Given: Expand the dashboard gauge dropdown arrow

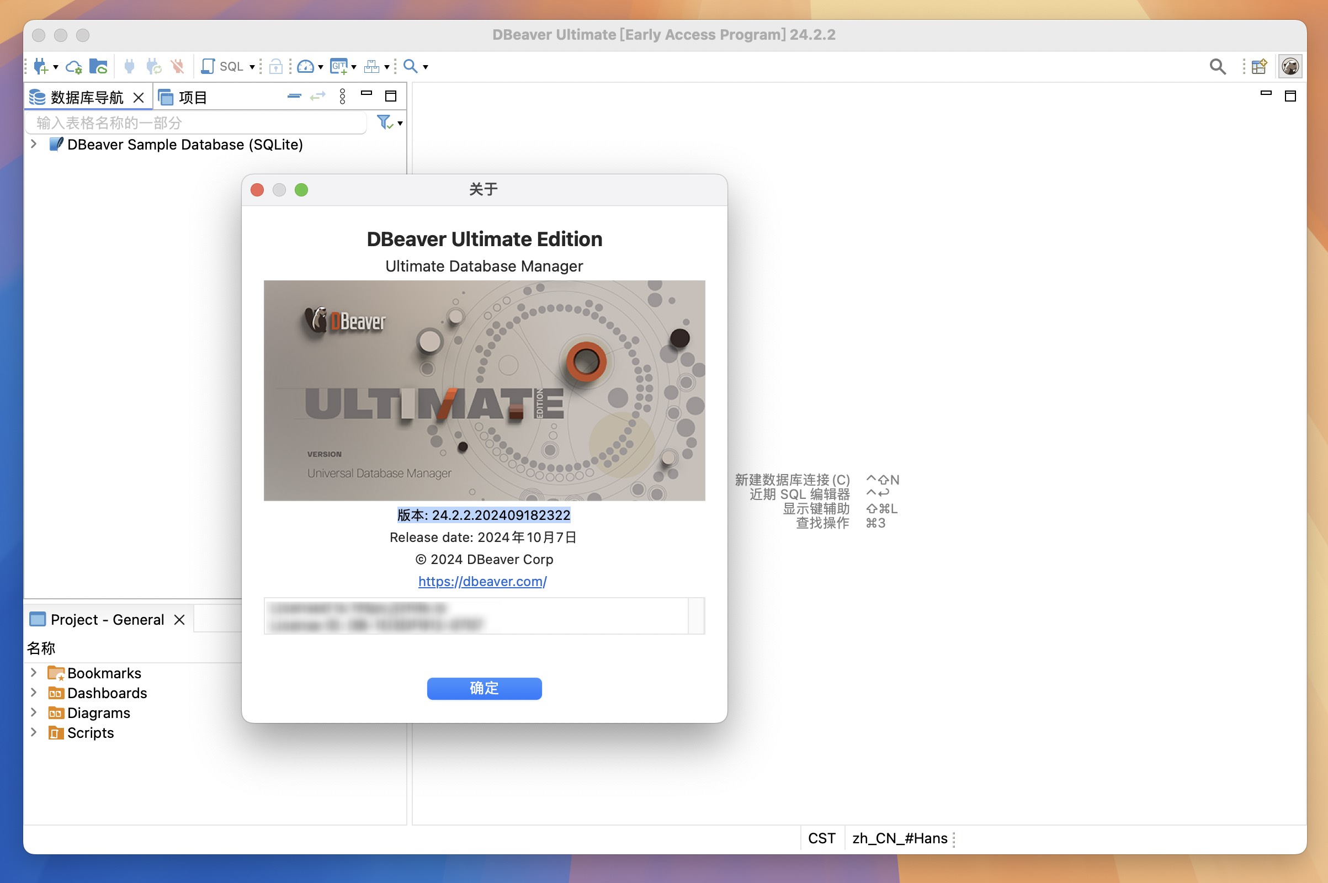Looking at the screenshot, I should [x=321, y=67].
